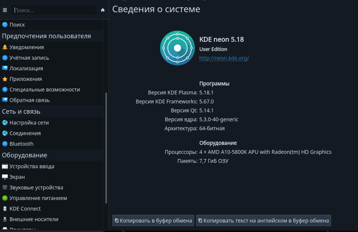The width and height of the screenshot is (358, 232).
Task: Open Уведомления settings
Action: point(52,47)
